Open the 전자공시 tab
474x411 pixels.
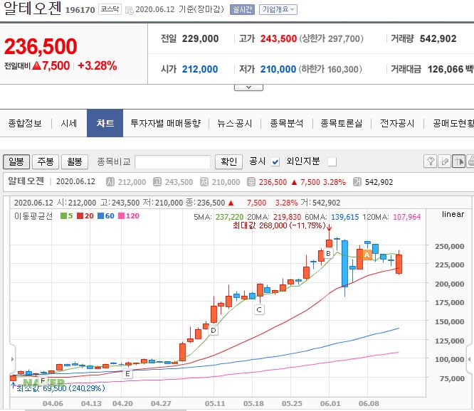[397, 123]
